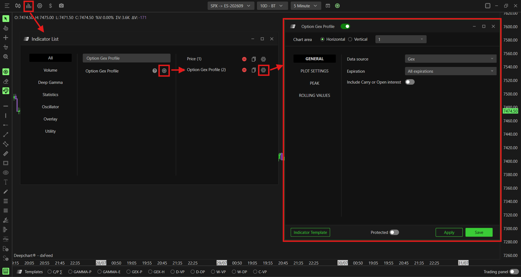
Task: Open settings gear for Price (1)
Action: [x=263, y=59]
